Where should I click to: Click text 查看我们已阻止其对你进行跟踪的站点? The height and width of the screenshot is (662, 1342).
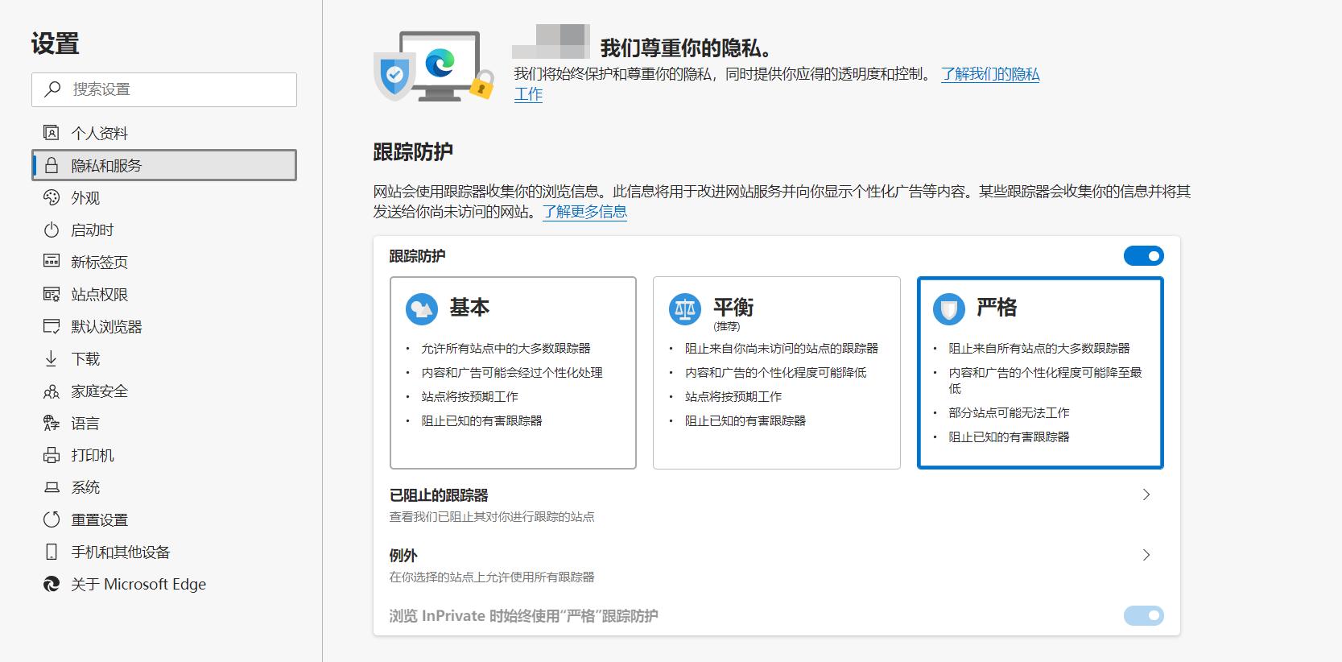pyautogui.click(x=492, y=516)
